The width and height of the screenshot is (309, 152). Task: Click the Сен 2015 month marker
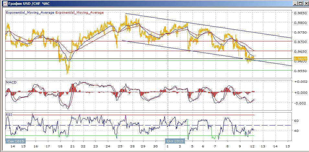(x=16, y=141)
